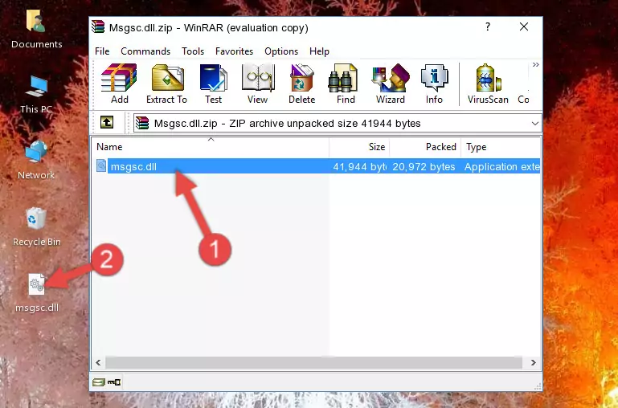Sort by the Size column header
Screen dimensions: 618x408
(359, 147)
